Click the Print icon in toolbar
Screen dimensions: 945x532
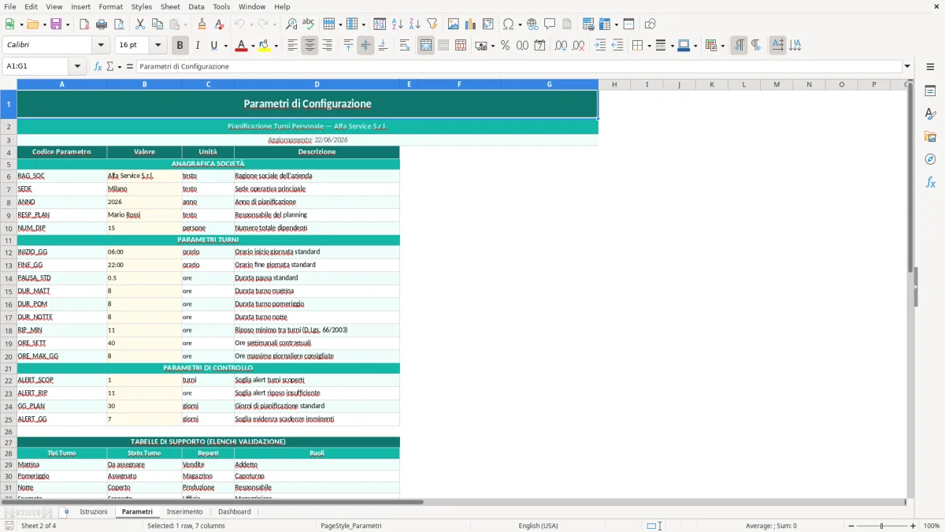102,24
